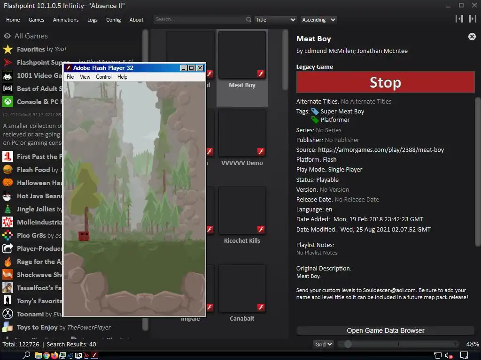Open the notification center tray icon

[464, 356]
